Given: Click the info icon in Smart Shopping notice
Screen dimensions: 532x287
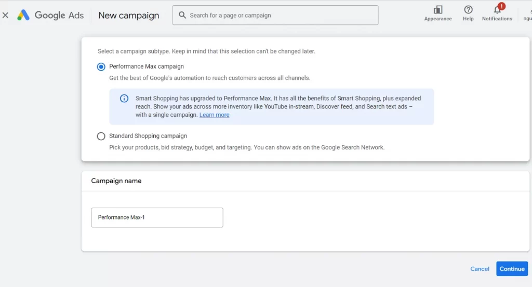Looking at the screenshot, I should coord(124,99).
